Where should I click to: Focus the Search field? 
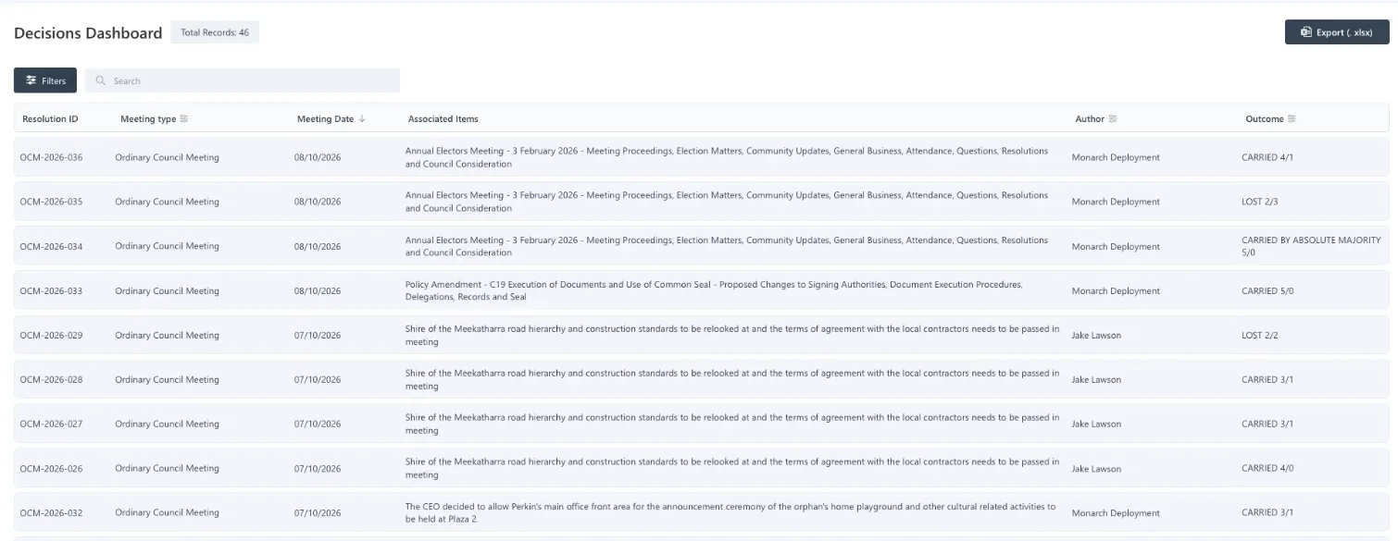(x=243, y=80)
